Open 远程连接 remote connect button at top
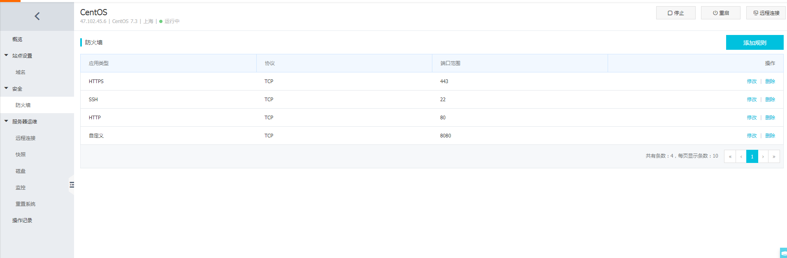787x258 pixels. tap(766, 13)
